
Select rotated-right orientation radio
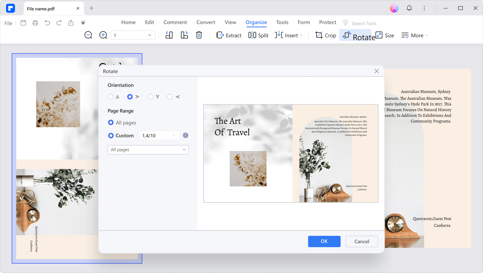(x=130, y=97)
